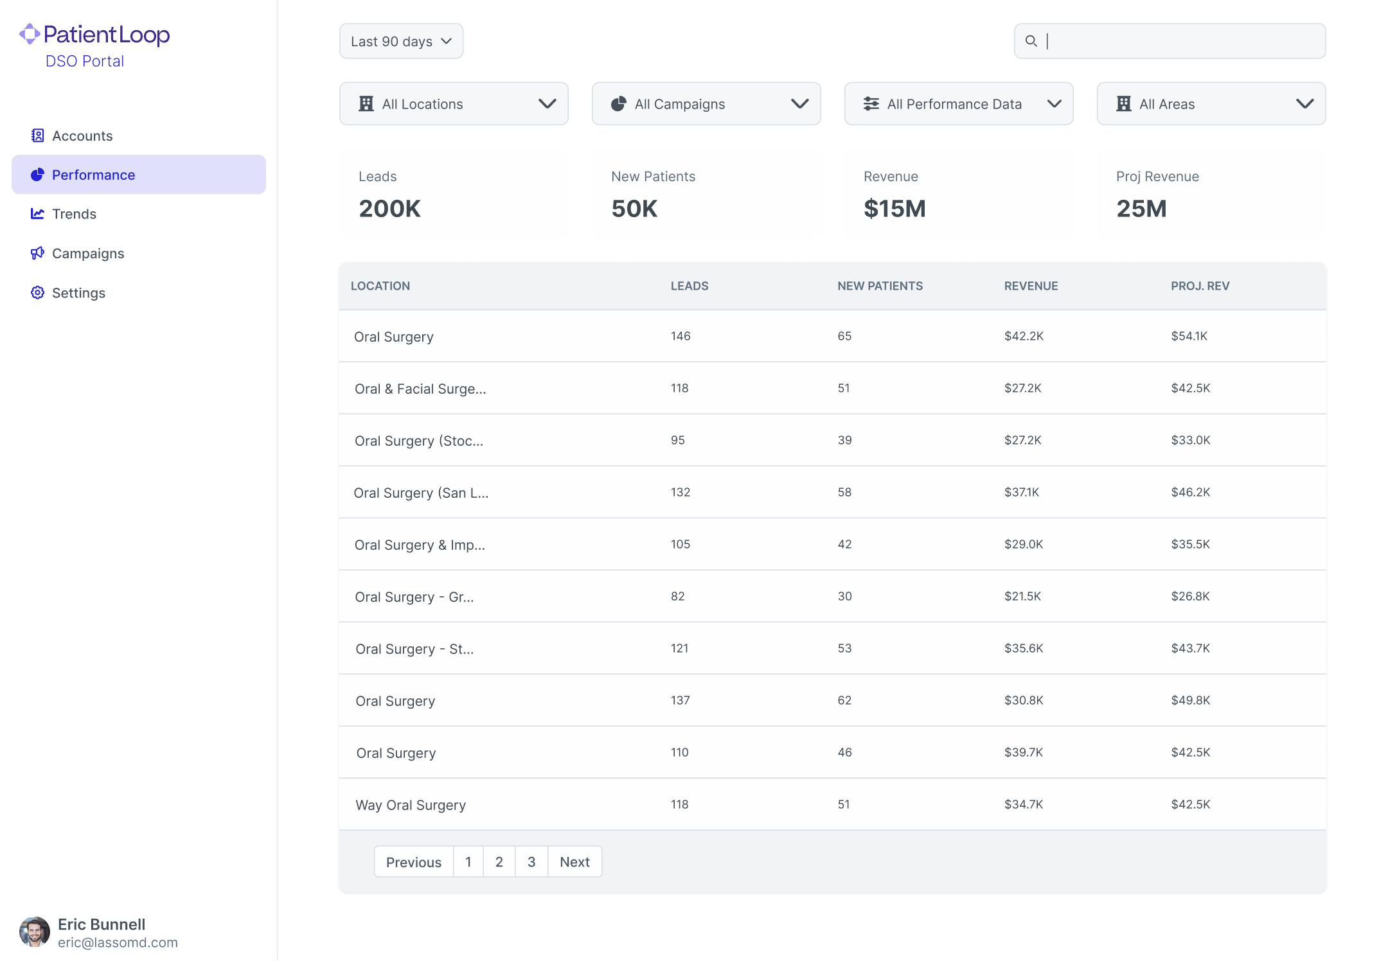Jump to page 3 of results

pyautogui.click(x=531, y=862)
